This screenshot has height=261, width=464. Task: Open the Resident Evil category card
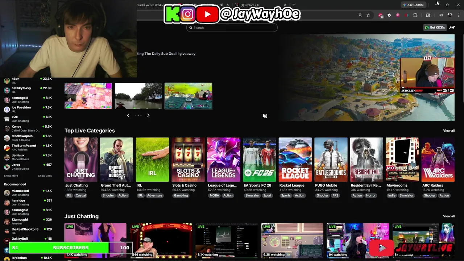pos(366,159)
